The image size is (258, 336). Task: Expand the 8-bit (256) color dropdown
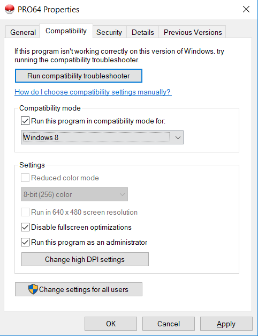tap(74, 194)
